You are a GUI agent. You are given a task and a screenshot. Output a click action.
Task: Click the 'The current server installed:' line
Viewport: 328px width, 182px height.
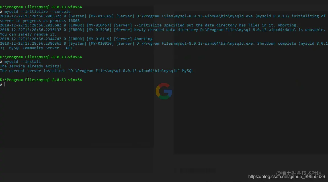[x=97, y=71]
